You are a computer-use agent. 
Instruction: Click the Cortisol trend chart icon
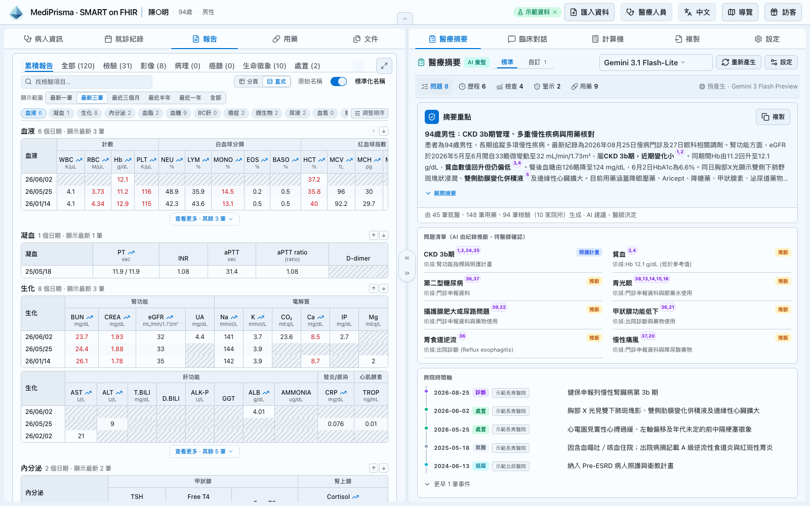pyautogui.click(x=355, y=497)
